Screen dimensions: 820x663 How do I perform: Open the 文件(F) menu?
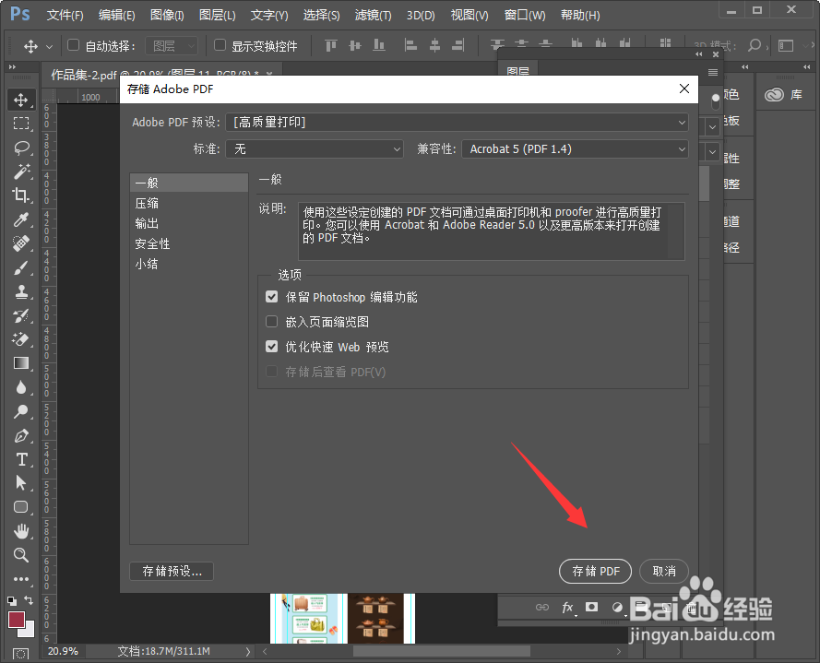click(65, 15)
